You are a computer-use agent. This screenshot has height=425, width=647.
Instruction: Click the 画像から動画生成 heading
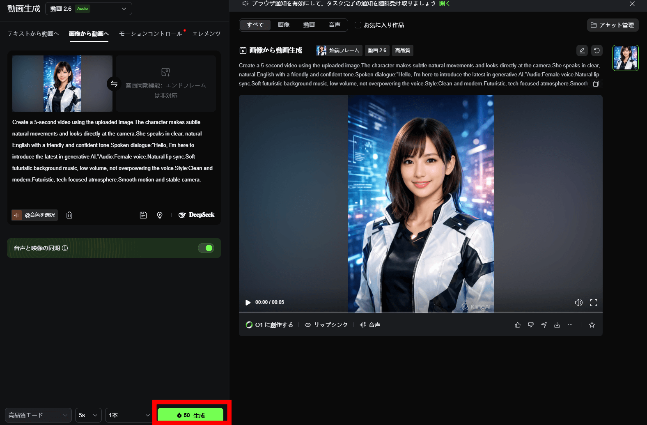(276, 51)
